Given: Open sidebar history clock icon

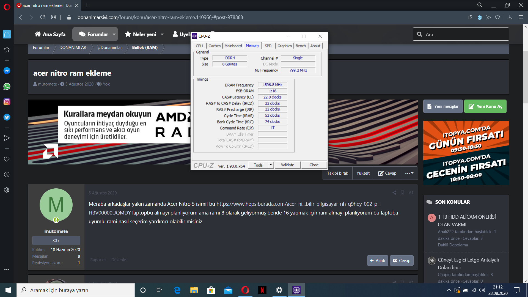Looking at the screenshot, I should (7, 175).
